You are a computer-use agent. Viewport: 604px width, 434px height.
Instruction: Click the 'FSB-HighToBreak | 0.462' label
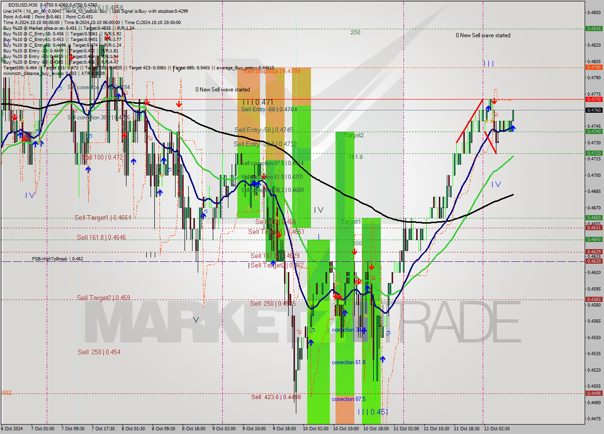coord(58,259)
